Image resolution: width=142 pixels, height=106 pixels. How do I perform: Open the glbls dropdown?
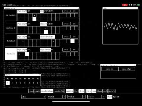tap(33, 97)
